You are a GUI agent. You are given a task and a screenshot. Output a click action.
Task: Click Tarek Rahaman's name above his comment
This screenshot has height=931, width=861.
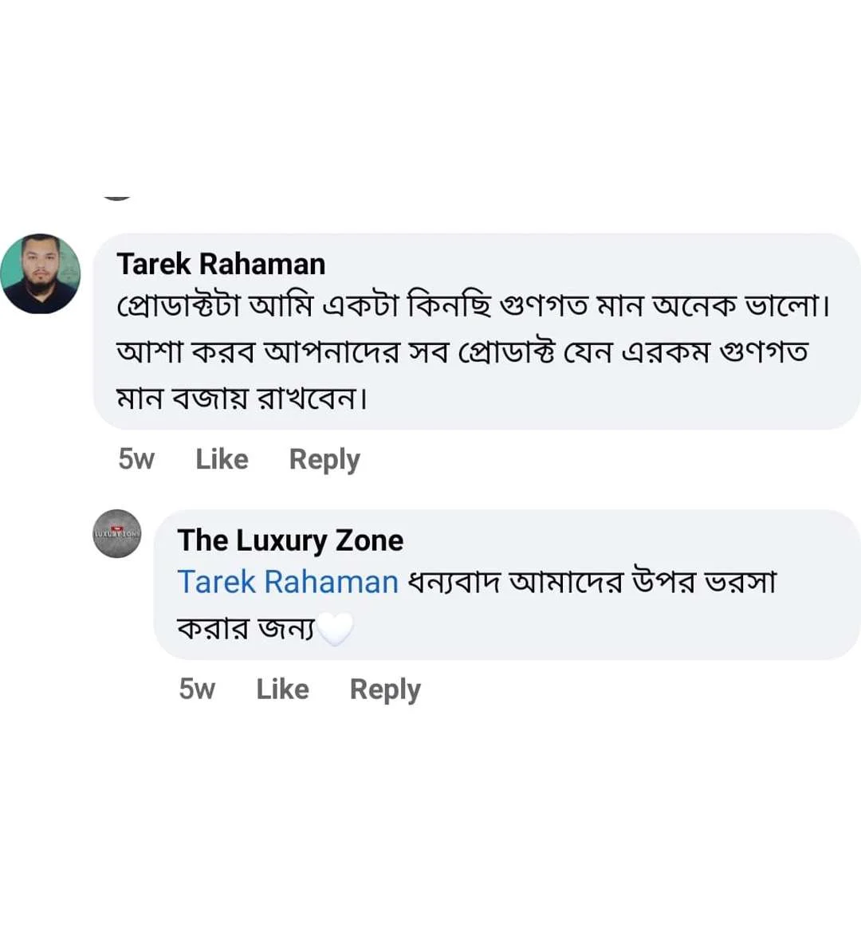[221, 264]
